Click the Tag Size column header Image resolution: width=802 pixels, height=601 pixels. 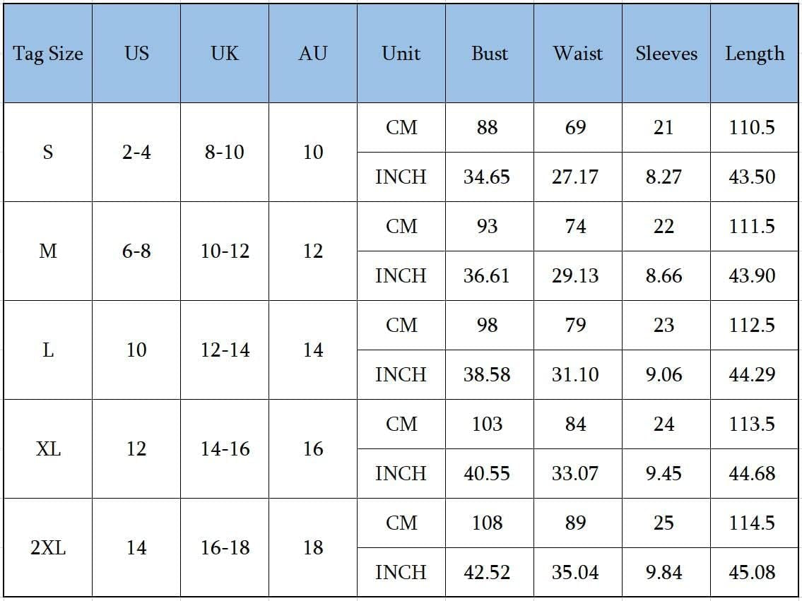point(47,54)
